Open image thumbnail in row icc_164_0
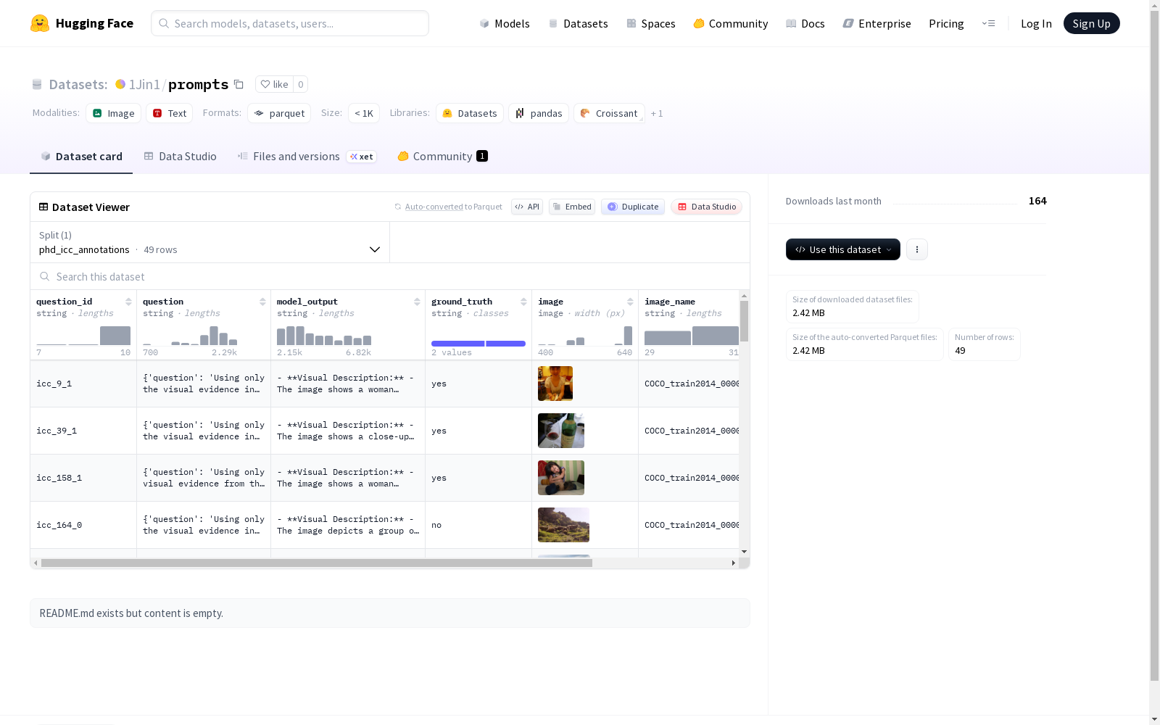This screenshot has width=1160, height=725. [x=563, y=525]
